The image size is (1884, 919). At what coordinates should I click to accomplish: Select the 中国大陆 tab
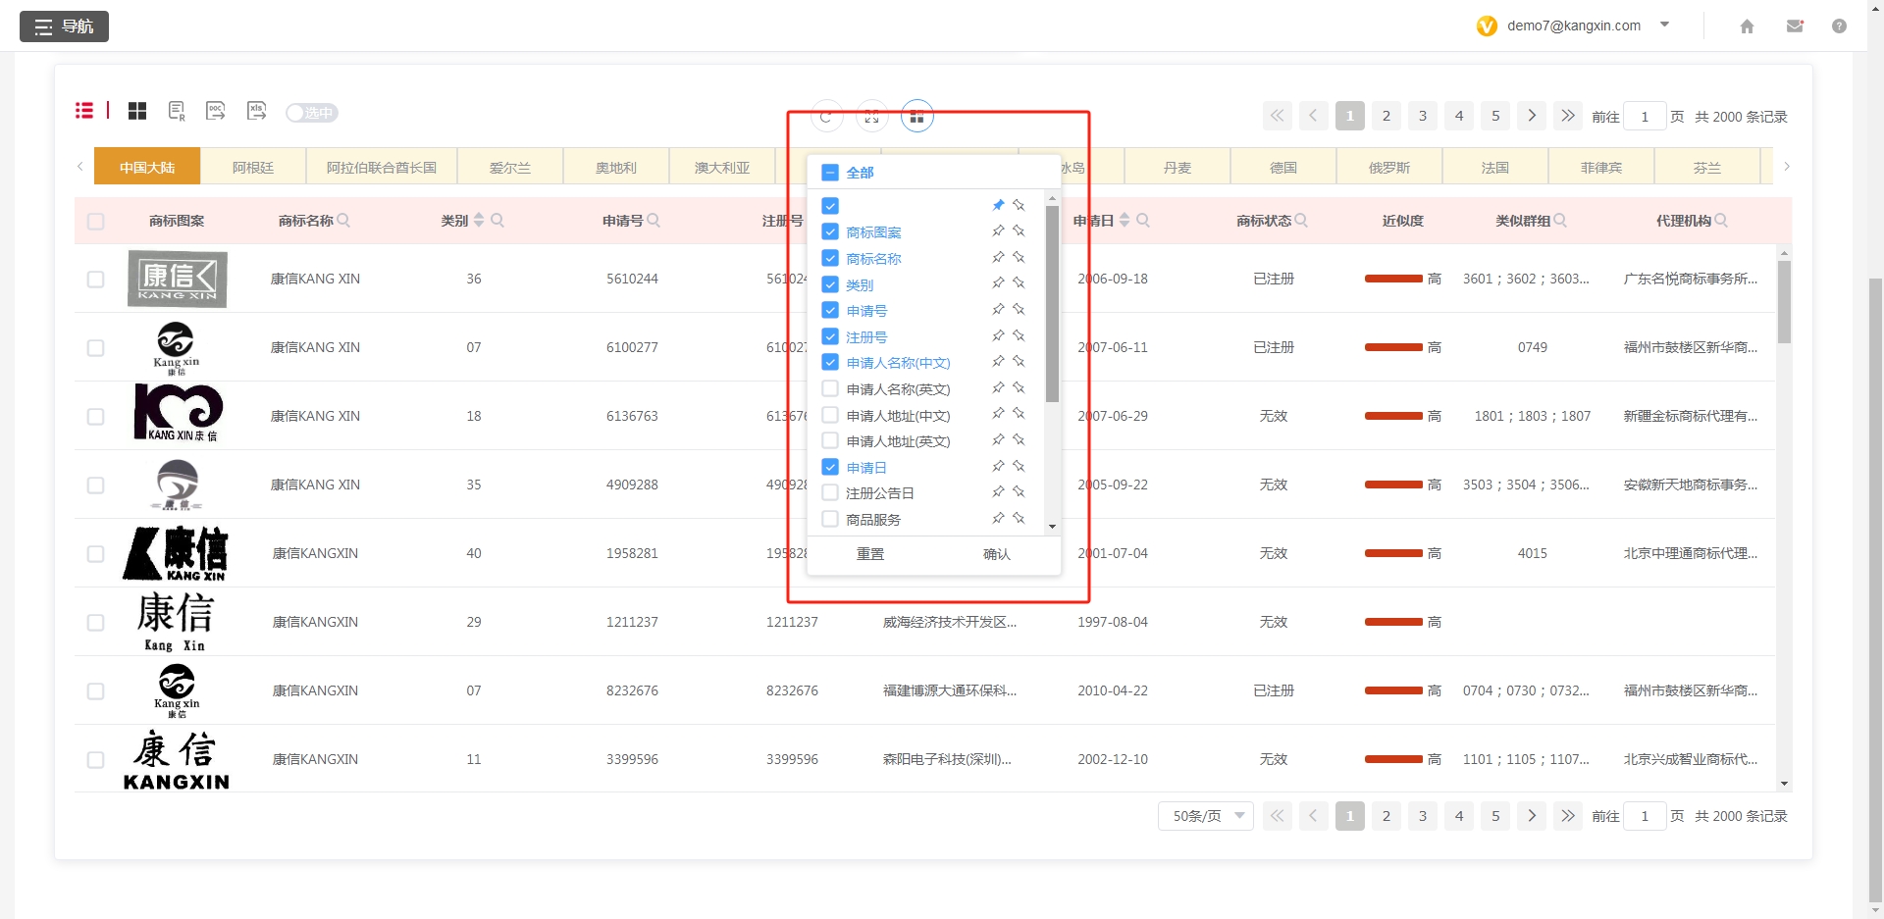[x=145, y=166]
